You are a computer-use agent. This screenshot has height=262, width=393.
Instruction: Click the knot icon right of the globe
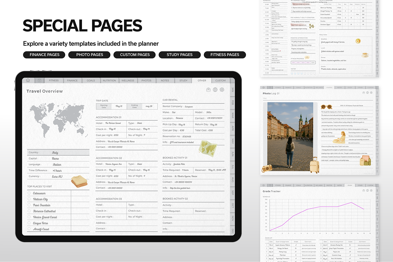pos(222,90)
